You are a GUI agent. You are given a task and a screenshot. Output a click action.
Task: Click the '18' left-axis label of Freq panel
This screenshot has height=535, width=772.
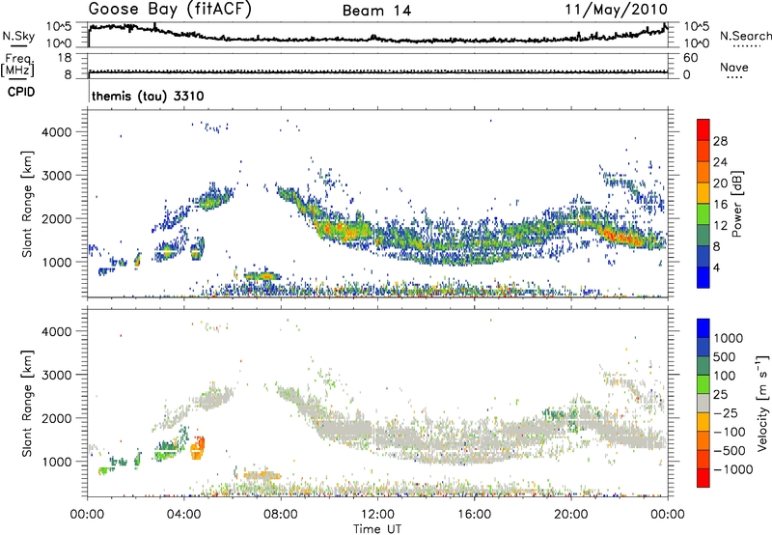65,58
